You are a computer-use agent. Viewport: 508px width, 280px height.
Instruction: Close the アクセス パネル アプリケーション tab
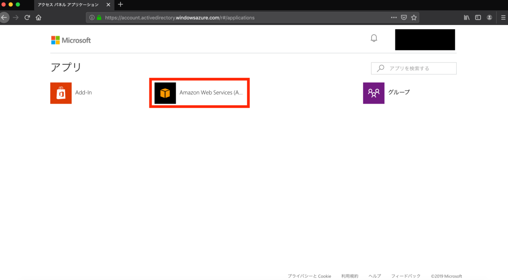[x=108, y=5]
